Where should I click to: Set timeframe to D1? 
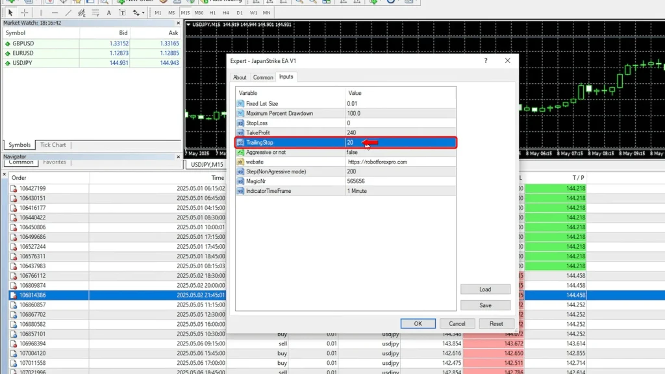click(x=240, y=12)
